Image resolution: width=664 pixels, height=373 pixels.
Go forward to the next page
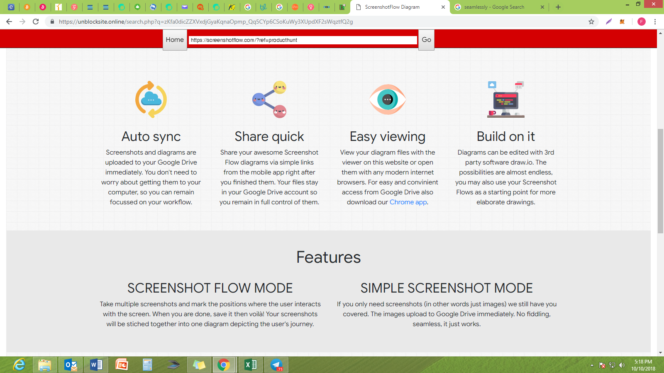tap(22, 22)
